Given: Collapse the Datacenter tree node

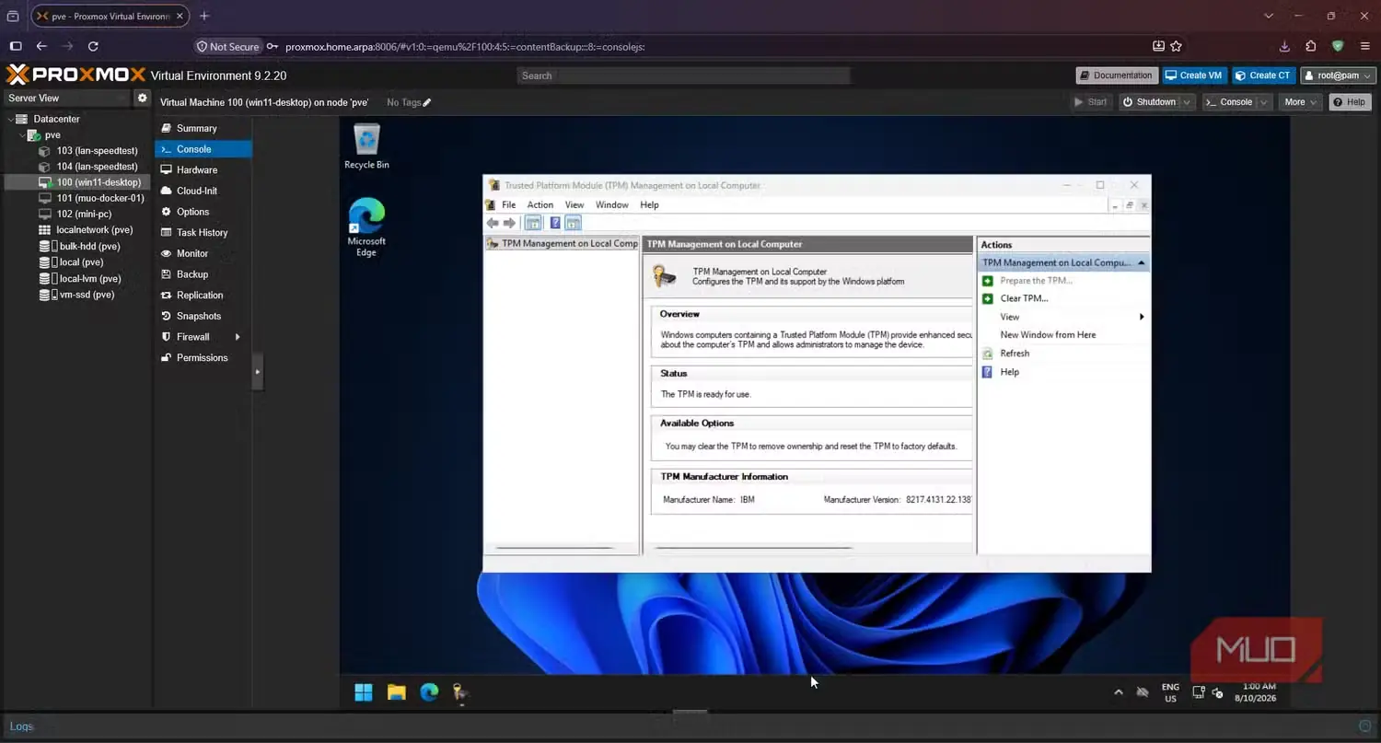Looking at the screenshot, I should pos(11,119).
